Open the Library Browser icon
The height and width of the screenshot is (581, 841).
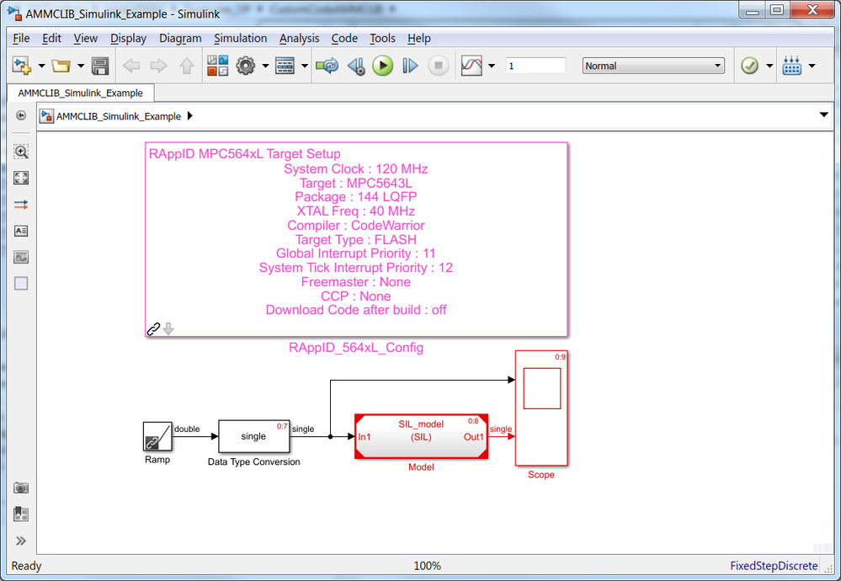coord(218,66)
